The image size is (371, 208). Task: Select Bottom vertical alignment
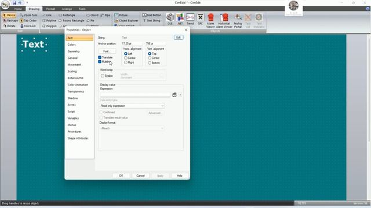tap(150, 63)
